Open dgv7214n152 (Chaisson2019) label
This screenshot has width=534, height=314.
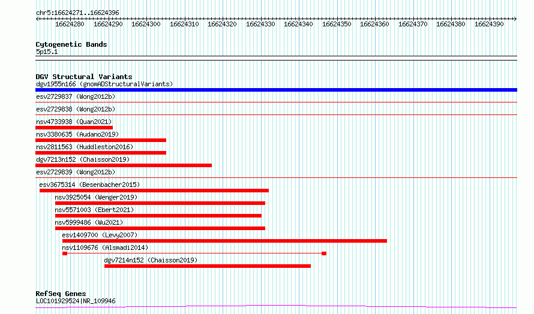[x=151, y=260]
